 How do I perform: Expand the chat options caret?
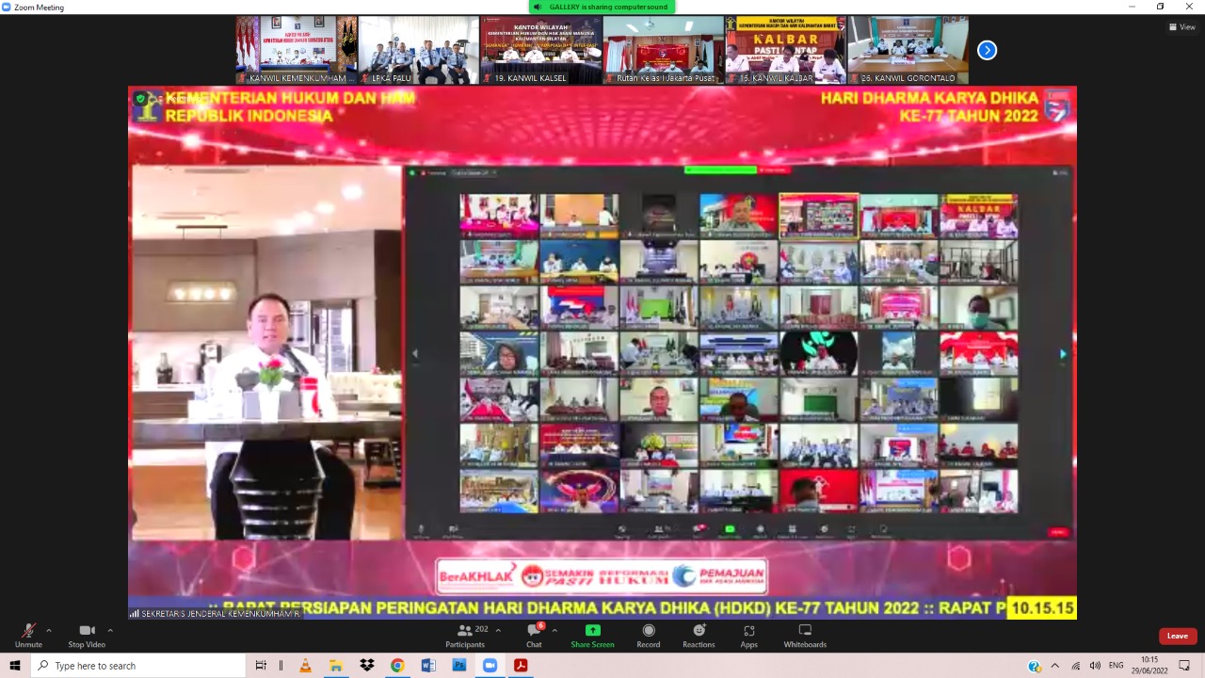[554, 630]
